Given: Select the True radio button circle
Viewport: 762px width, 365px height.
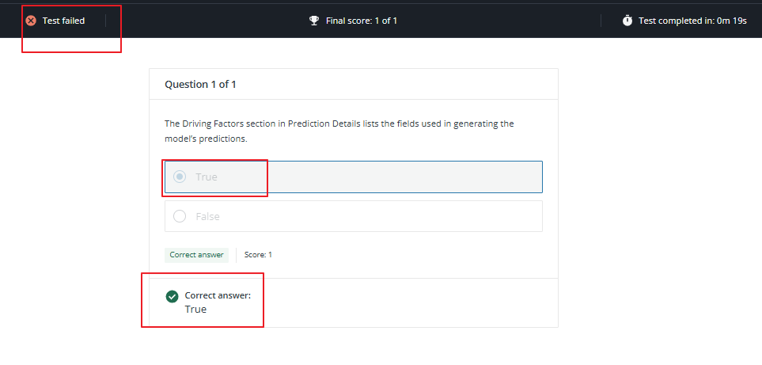Looking at the screenshot, I should click(x=180, y=177).
